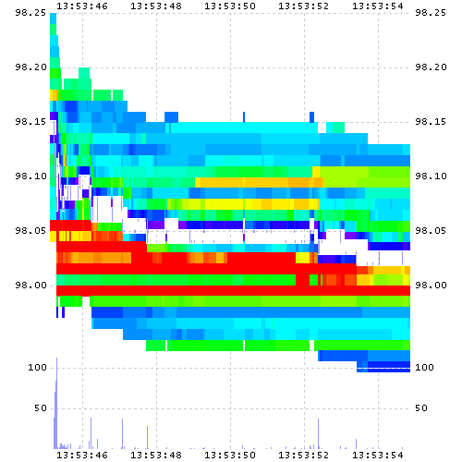Click the 98.15 price label on the left axis
Screen dimensions: 462x462
point(30,122)
